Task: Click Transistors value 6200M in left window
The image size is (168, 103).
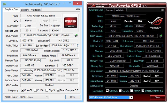Action: tap(55, 31)
